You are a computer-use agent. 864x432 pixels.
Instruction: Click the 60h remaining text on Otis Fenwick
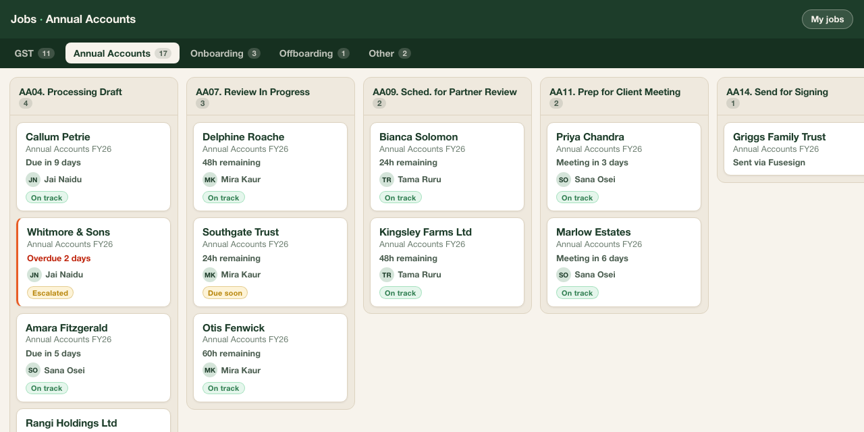tap(232, 354)
